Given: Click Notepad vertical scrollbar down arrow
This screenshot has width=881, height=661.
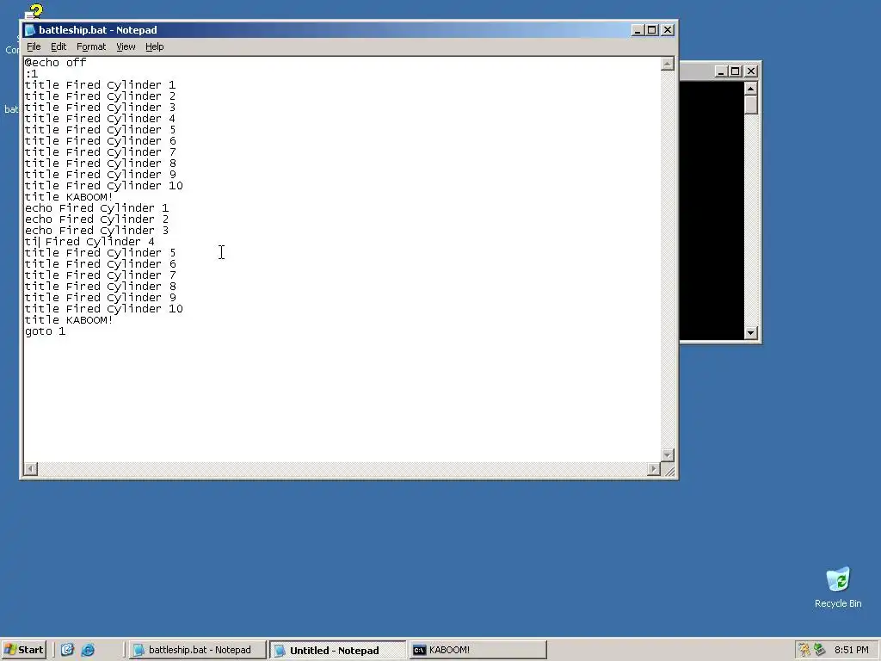Looking at the screenshot, I should click(668, 454).
